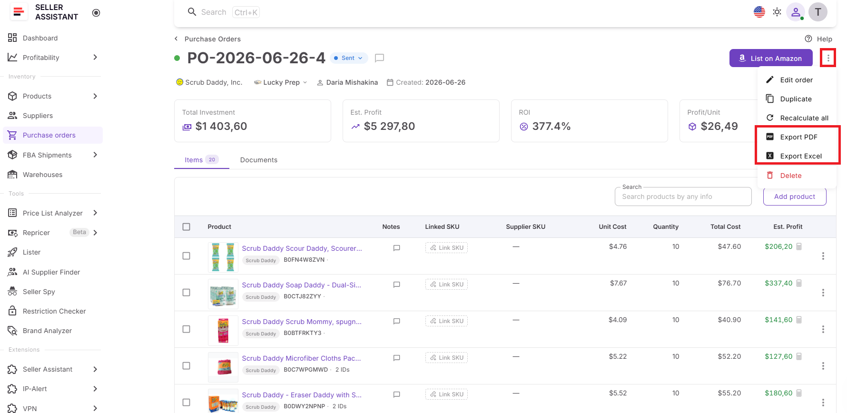Click the List on Amazon button
The height and width of the screenshot is (413, 847).
[771, 58]
